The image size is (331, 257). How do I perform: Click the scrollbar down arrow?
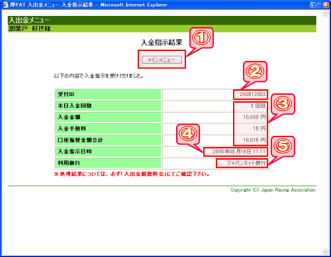(325, 251)
